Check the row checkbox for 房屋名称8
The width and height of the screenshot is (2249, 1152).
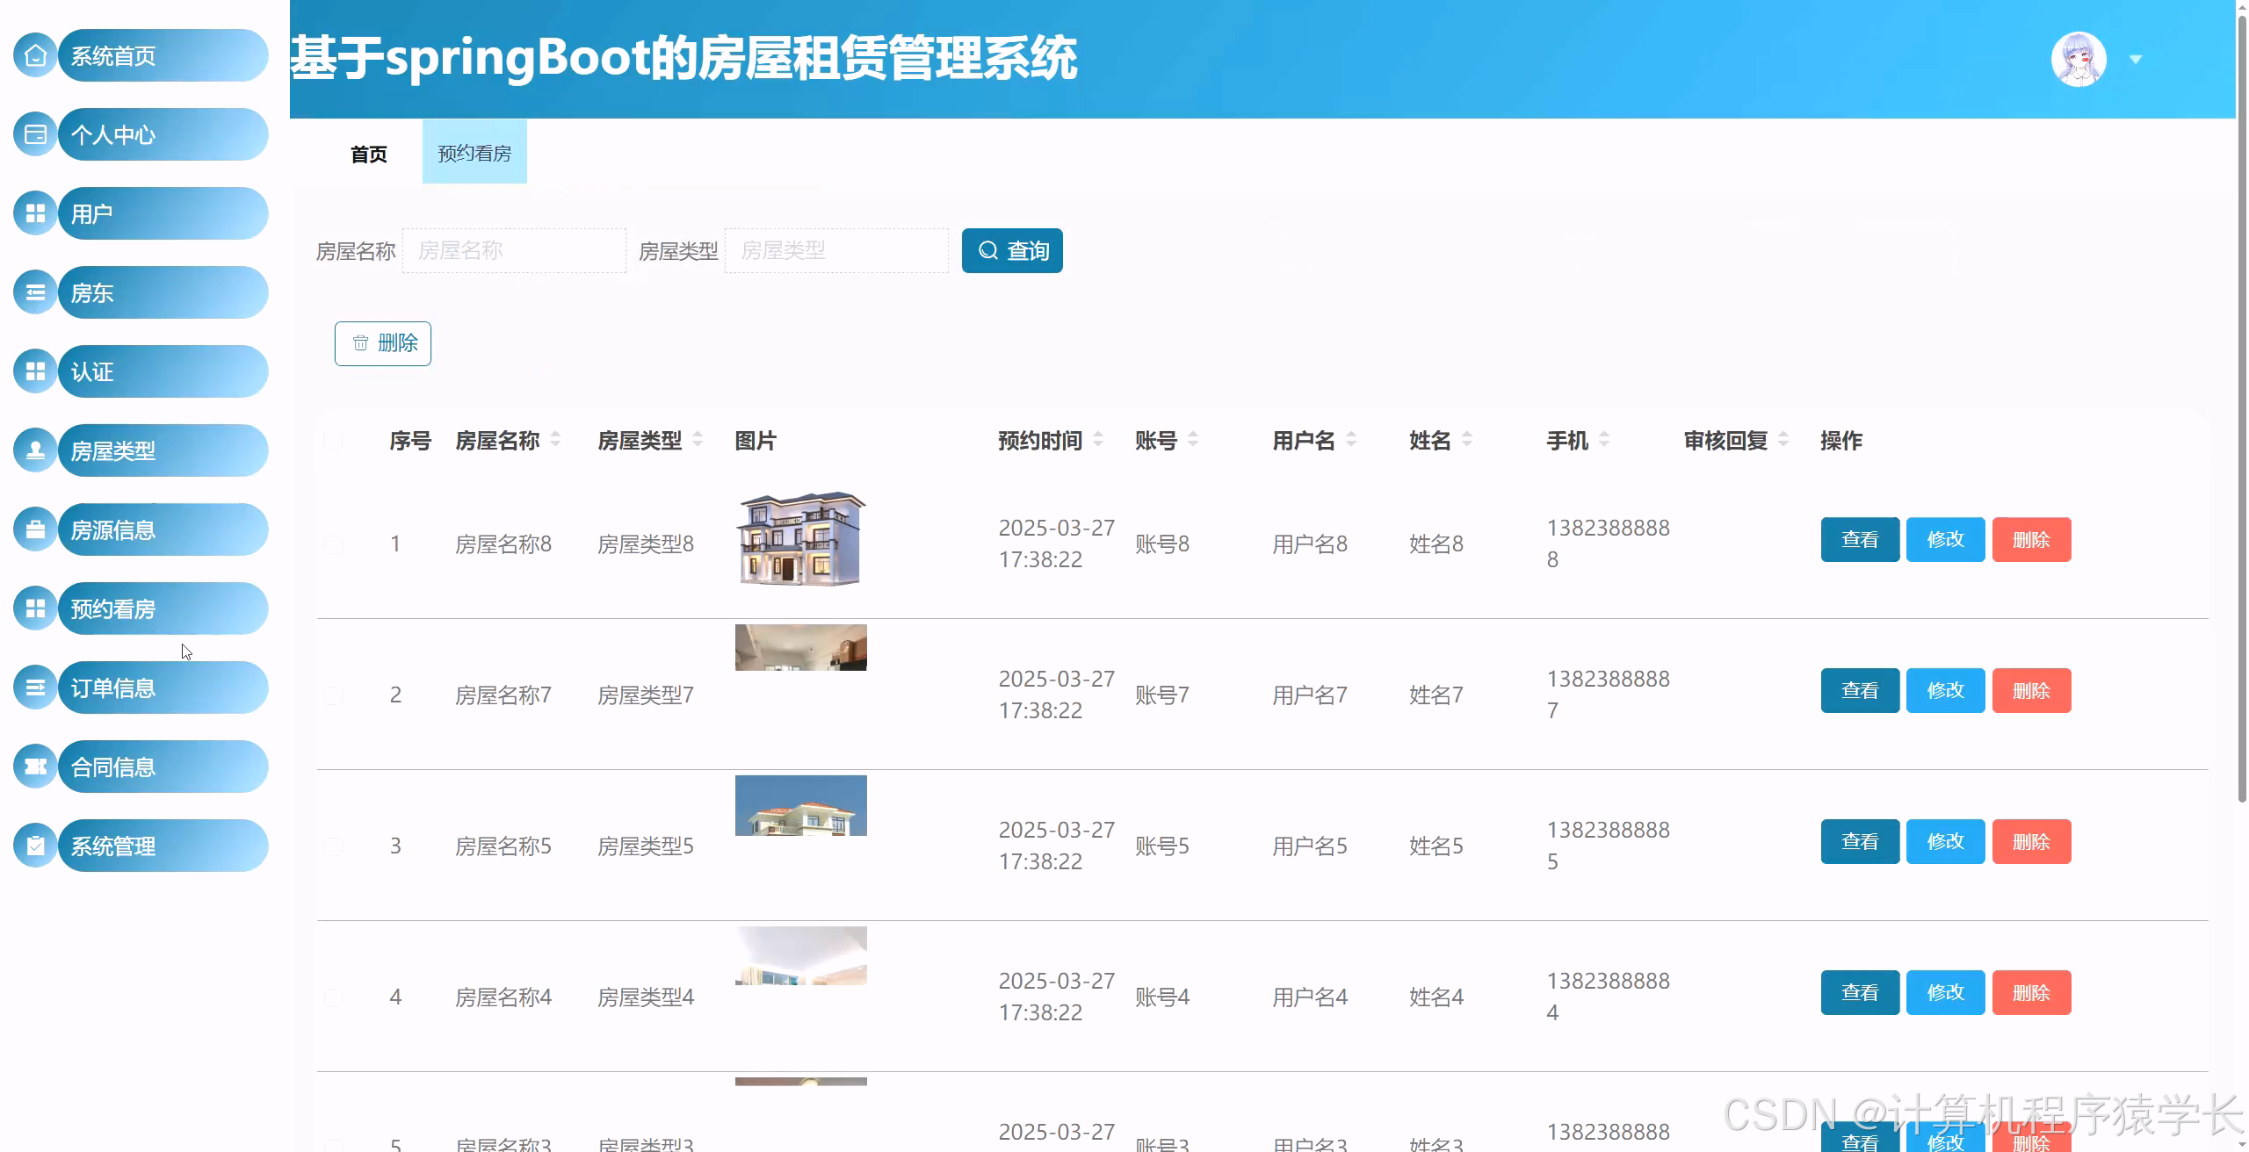[333, 544]
